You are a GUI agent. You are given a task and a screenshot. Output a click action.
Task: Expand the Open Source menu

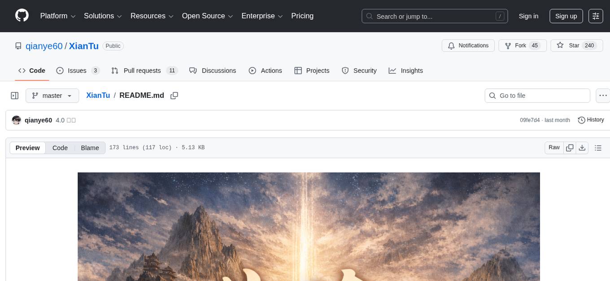click(x=207, y=16)
